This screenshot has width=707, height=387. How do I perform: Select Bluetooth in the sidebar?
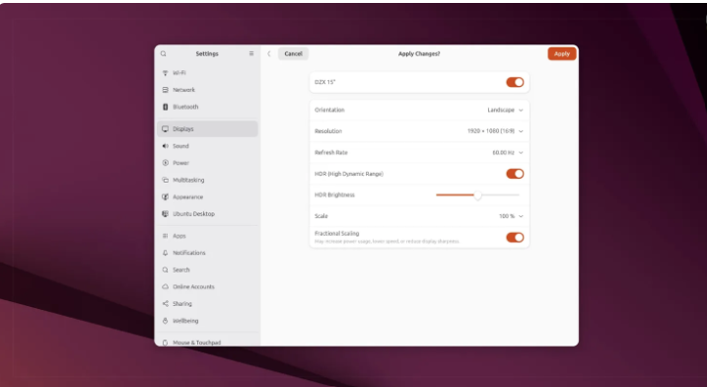pos(185,107)
